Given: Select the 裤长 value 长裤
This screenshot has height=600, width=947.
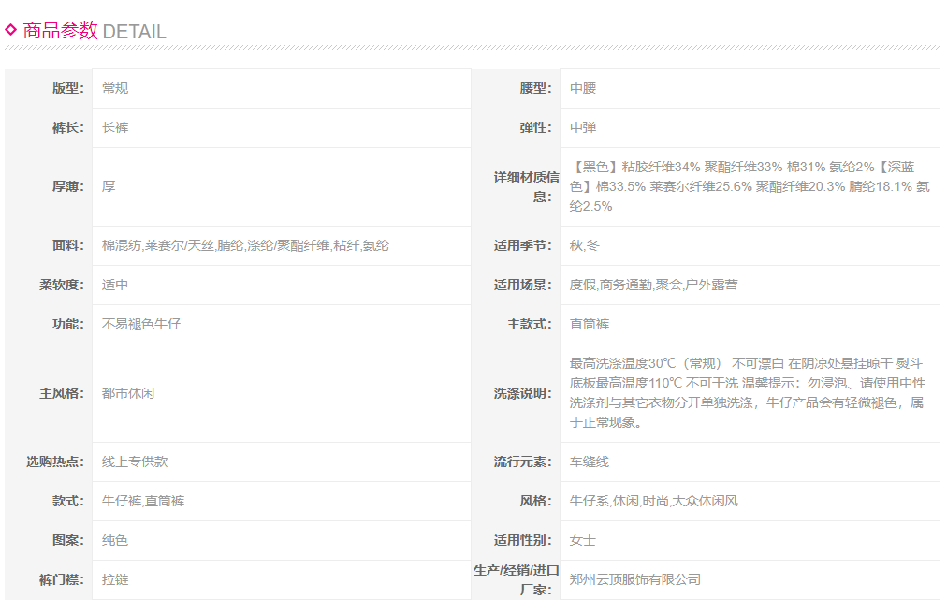Looking at the screenshot, I should (115, 127).
